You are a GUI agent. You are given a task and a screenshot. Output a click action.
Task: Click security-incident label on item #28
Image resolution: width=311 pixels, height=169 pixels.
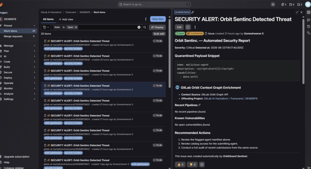(x=73, y=64)
